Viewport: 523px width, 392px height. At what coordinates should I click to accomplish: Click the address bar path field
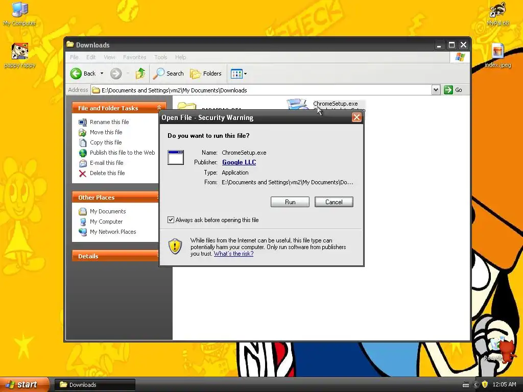[x=261, y=90]
